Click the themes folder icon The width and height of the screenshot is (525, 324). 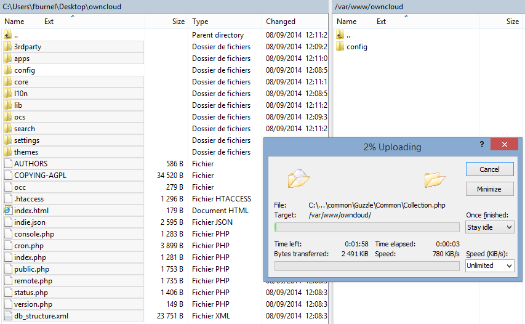click(8, 152)
